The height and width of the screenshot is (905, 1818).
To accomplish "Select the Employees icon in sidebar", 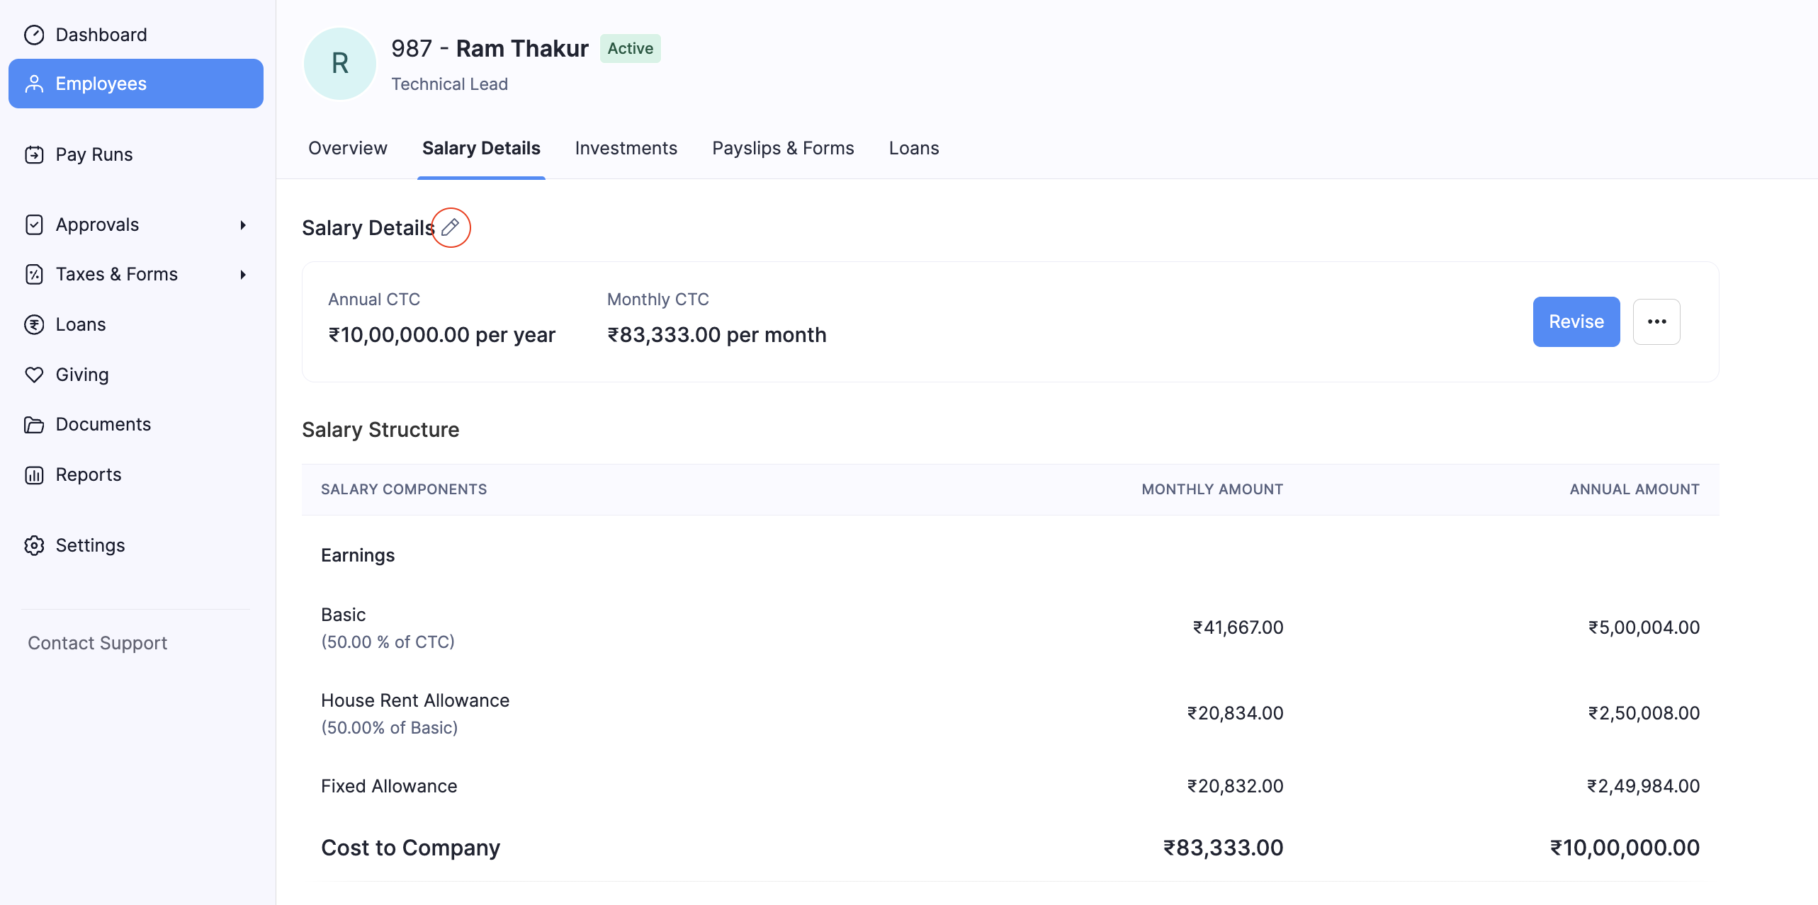I will [35, 83].
